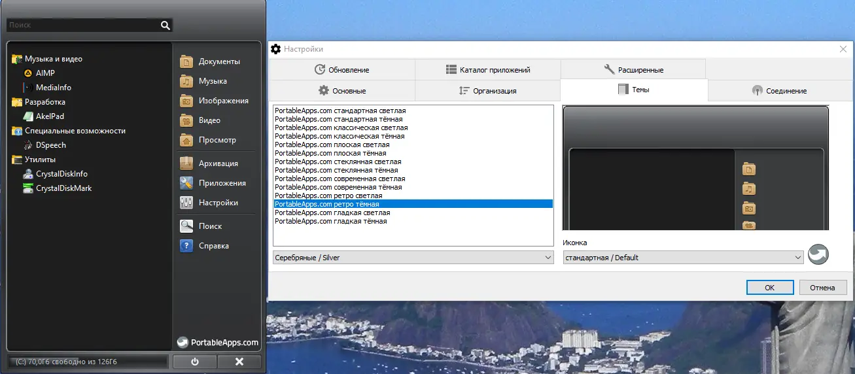Click the Поиск search input field
Image resolution: width=855 pixels, height=374 pixels.
tap(82, 25)
